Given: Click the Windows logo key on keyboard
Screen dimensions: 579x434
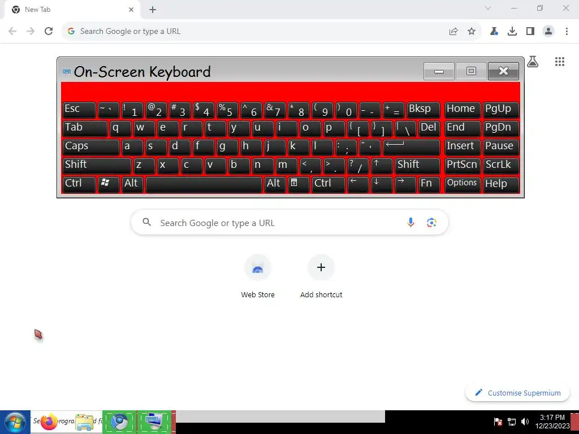Looking at the screenshot, I should (109, 184).
